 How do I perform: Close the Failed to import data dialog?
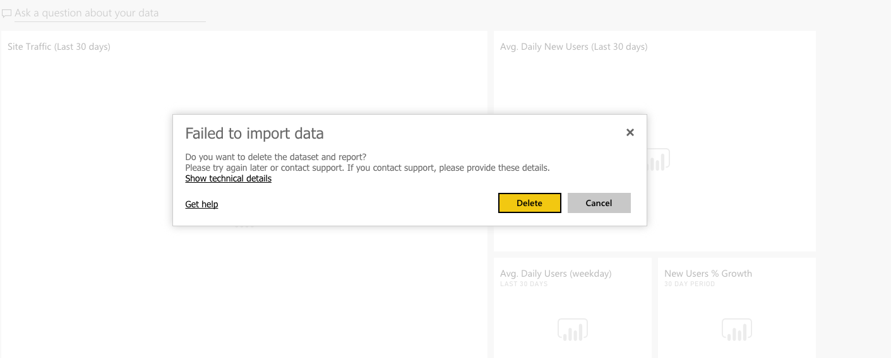[x=630, y=132]
